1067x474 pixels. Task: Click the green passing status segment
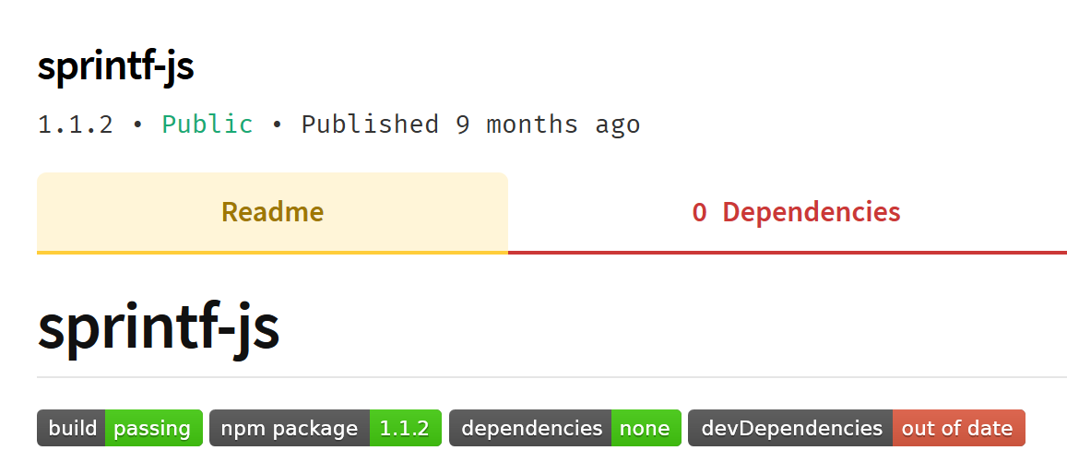point(153,428)
